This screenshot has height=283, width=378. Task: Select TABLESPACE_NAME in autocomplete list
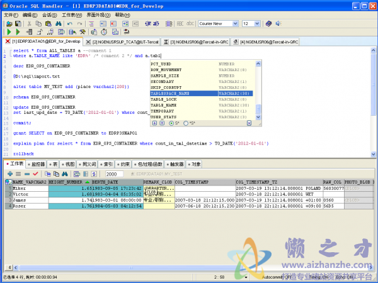point(202,93)
